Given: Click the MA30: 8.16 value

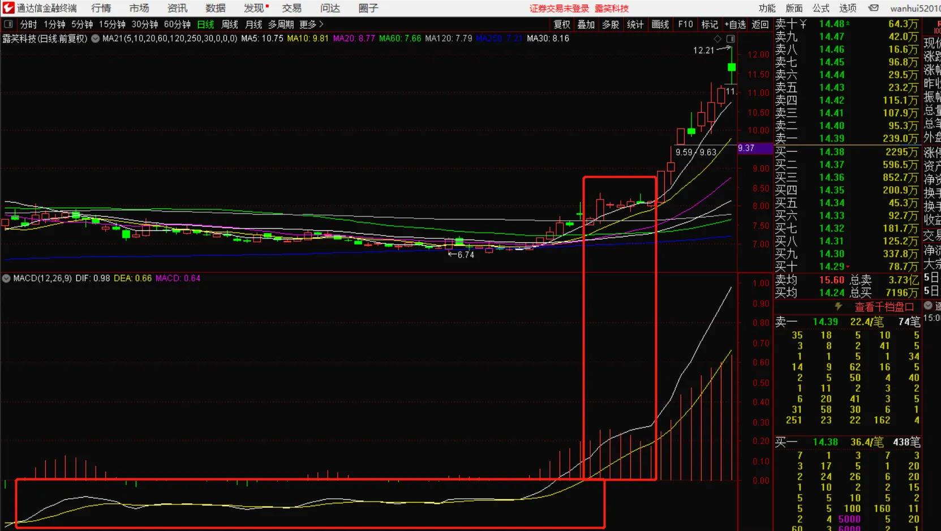Looking at the screenshot, I should click(548, 38).
